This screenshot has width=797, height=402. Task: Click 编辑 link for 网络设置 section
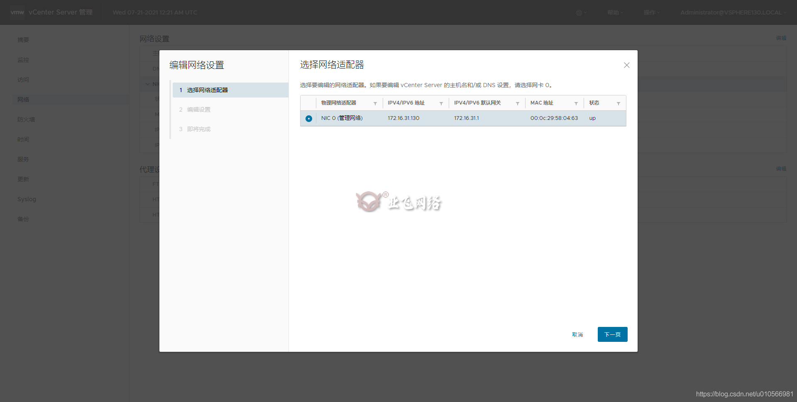pyautogui.click(x=781, y=38)
